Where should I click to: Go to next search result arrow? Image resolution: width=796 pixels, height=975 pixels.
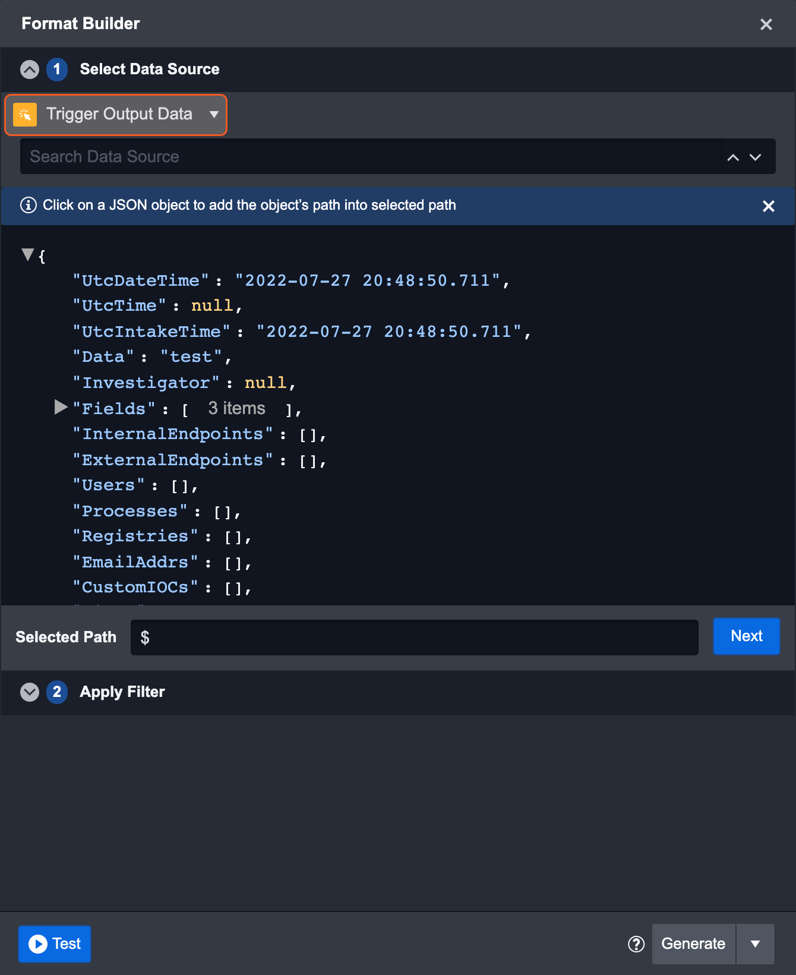pyautogui.click(x=755, y=157)
